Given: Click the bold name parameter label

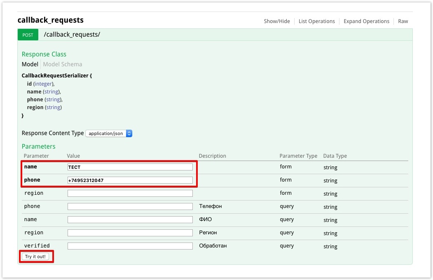Looking at the screenshot, I should [30, 167].
